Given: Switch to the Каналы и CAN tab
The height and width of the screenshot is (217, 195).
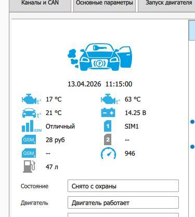Looking at the screenshot, I should coord(40,5).
